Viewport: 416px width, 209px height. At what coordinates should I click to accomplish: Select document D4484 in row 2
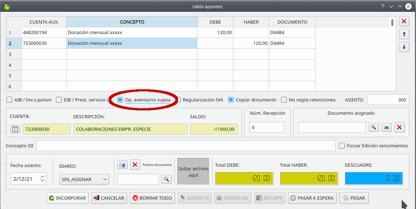292,43
